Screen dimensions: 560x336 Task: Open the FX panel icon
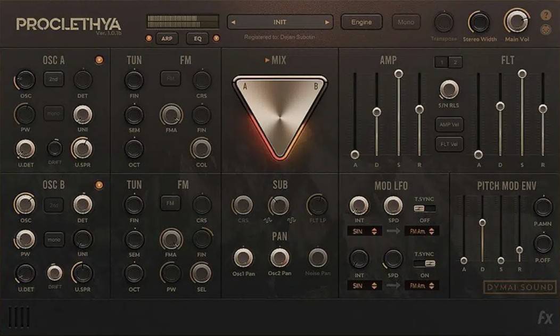tap(545, 318)
